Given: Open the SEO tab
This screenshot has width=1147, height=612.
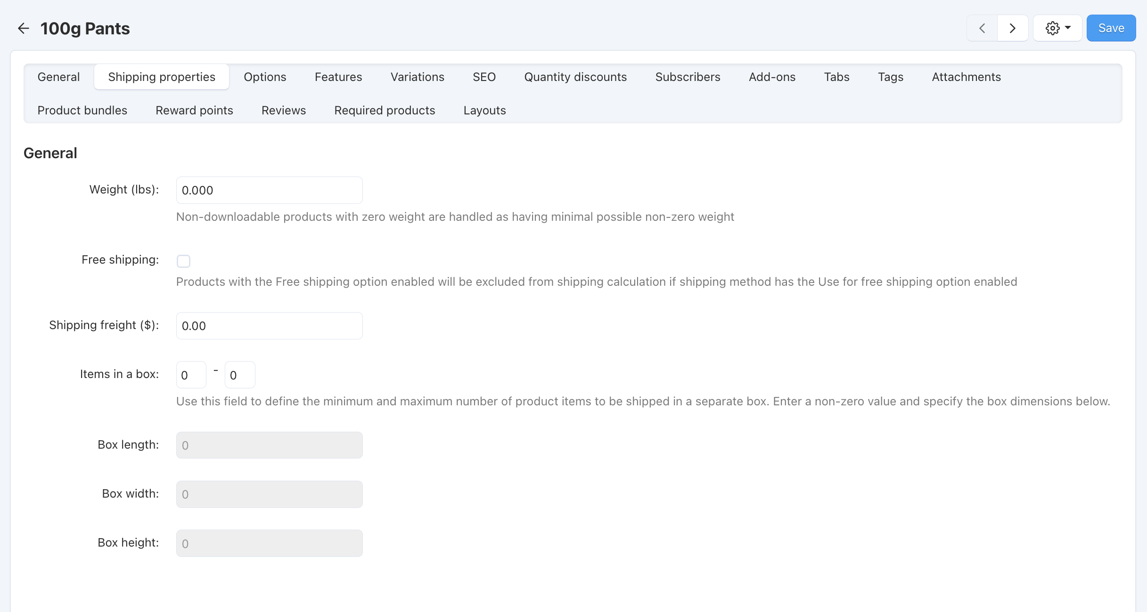Looking at the screenshot, I should pos(484,77).
